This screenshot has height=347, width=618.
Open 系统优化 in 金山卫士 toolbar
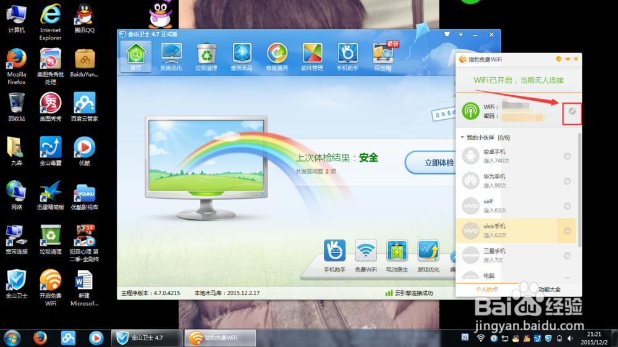click(171, 57)
